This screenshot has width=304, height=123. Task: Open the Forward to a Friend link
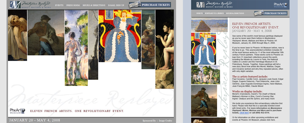point(215,13)
